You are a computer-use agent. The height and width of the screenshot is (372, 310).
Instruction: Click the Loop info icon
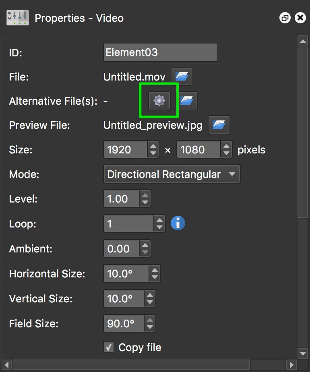coord(178,223)
